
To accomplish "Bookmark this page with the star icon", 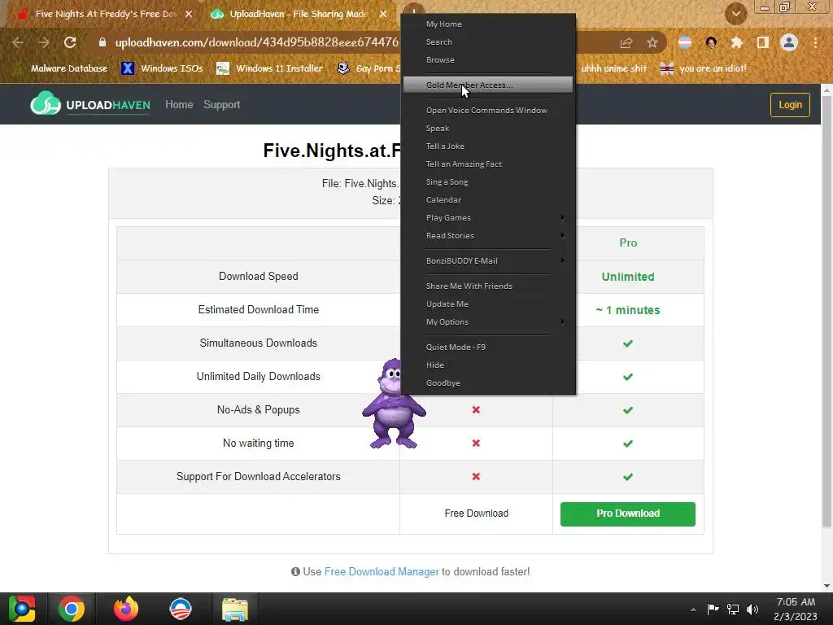I will pos(652,42).
